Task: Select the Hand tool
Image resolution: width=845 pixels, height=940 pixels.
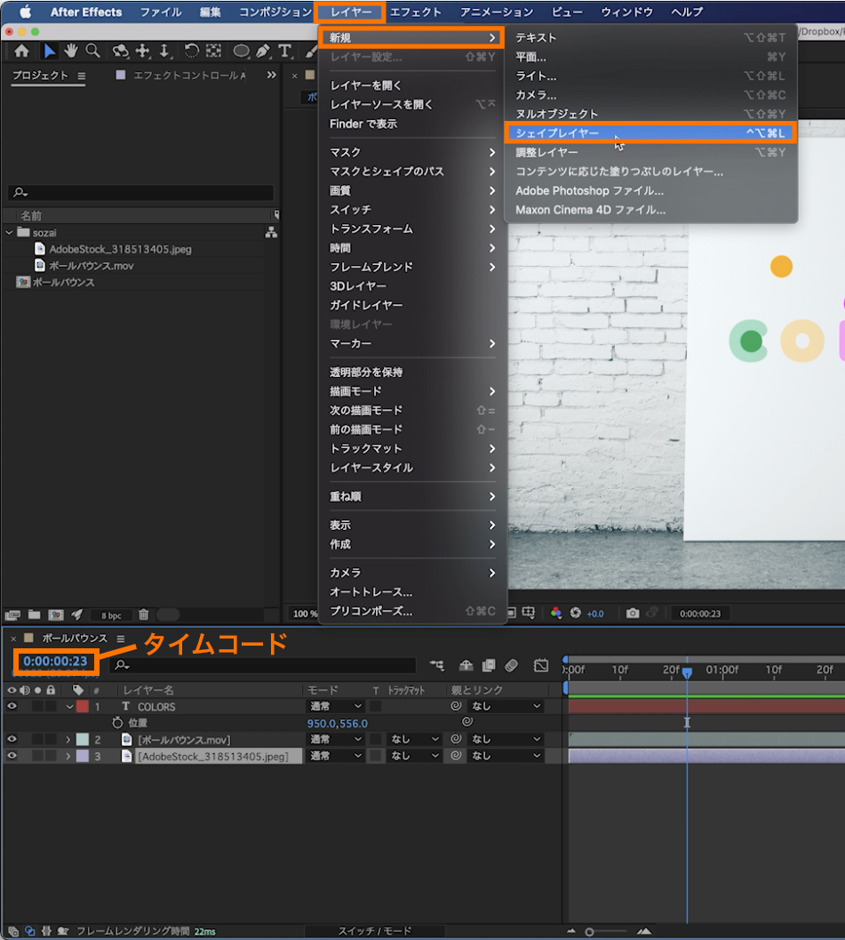Action: (x=71, y=51)
